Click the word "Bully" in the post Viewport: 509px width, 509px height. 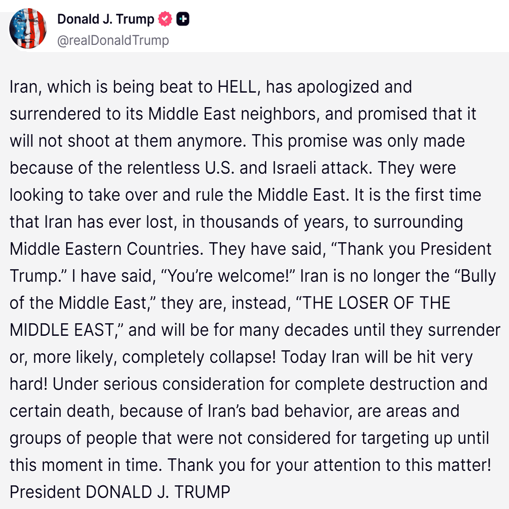(x=478, y=276)
